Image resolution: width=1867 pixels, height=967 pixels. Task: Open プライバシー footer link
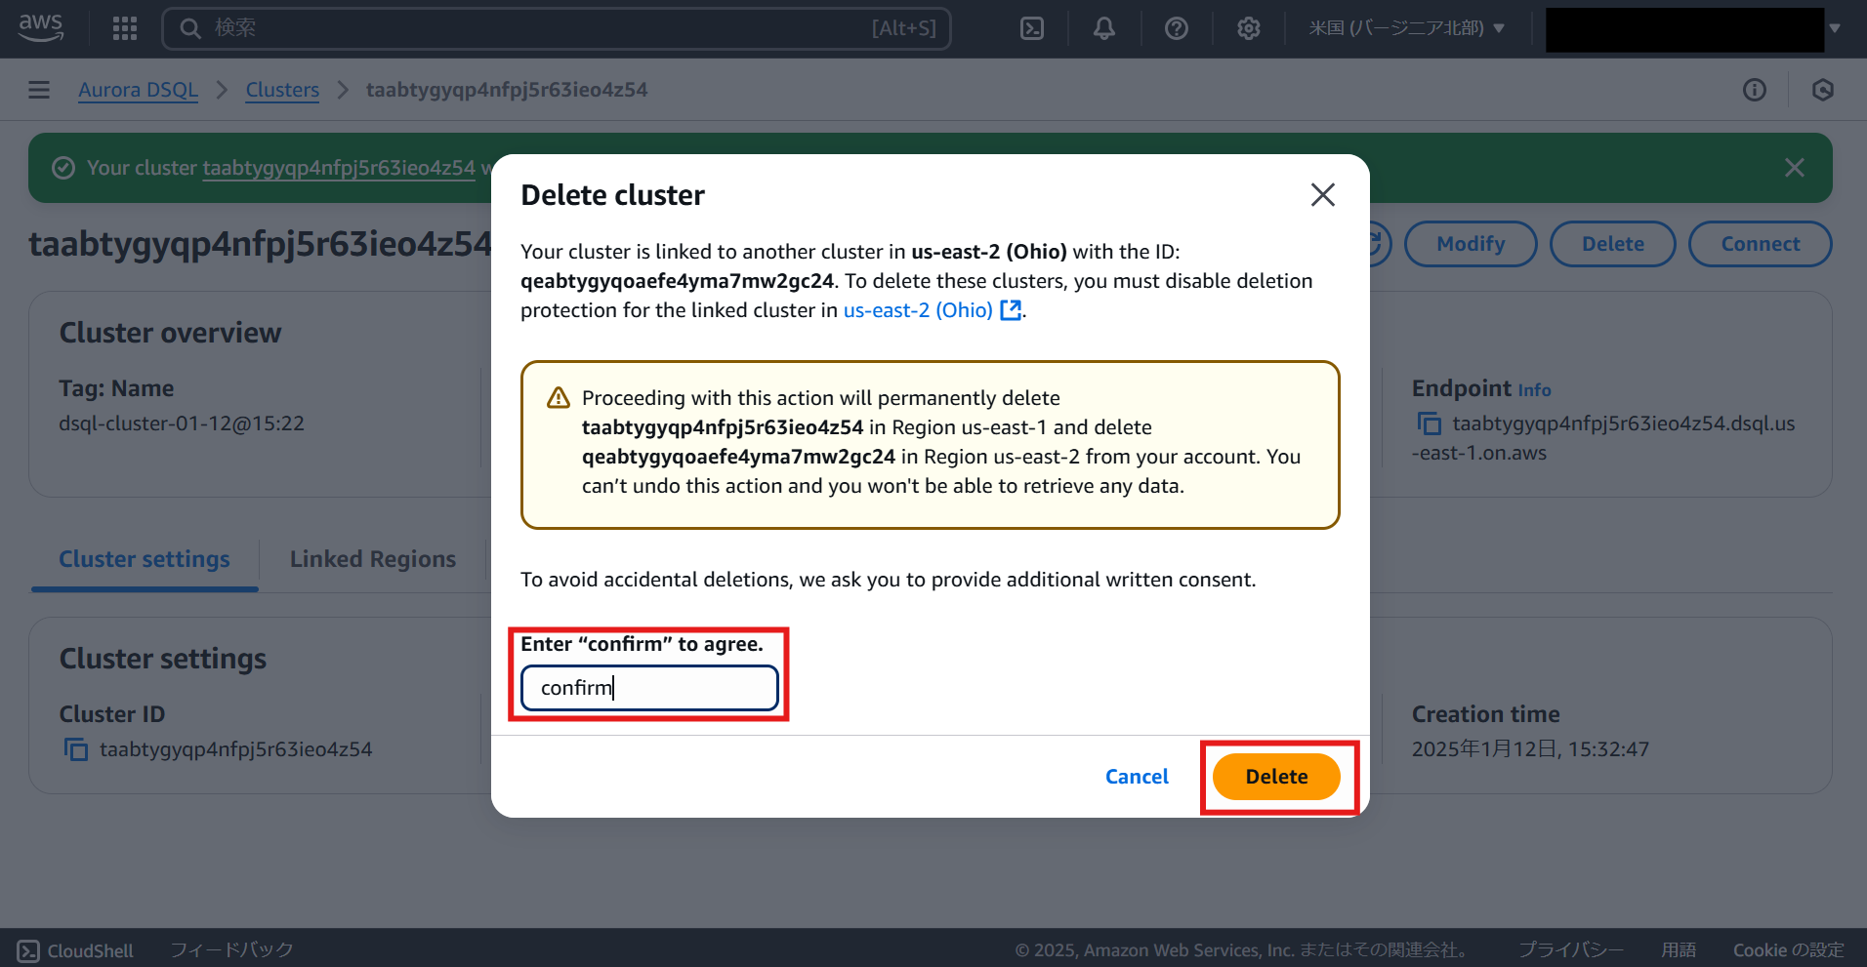(1571, 949)
